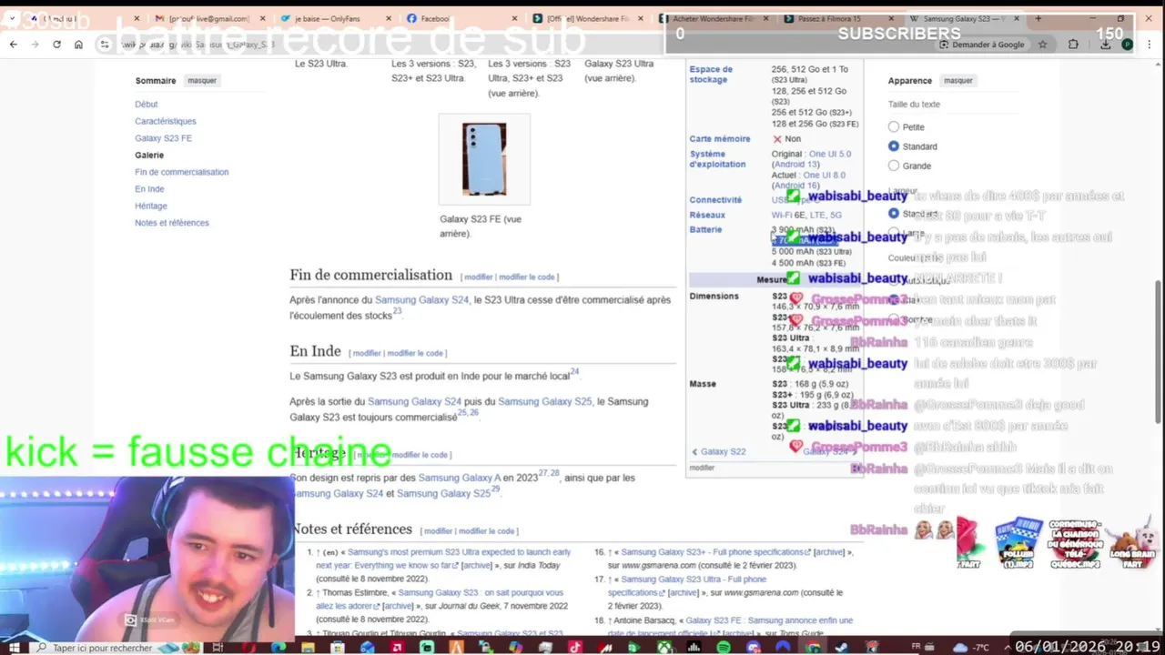Click modifier le code for Fin de commercialisation
This screenshot has height=655, width=1165.
pyautogui.click(x=526, y=277)
